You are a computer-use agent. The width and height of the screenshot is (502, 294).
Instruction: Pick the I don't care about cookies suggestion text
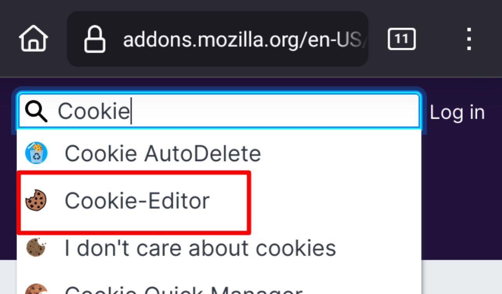click(x=200, y=248)
